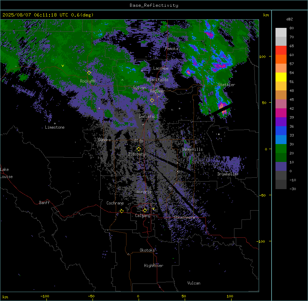Image resolution: width=308 pixels, height=301 pixels.
Task: Click the RockyMH label
Action: tap(88, 81)
